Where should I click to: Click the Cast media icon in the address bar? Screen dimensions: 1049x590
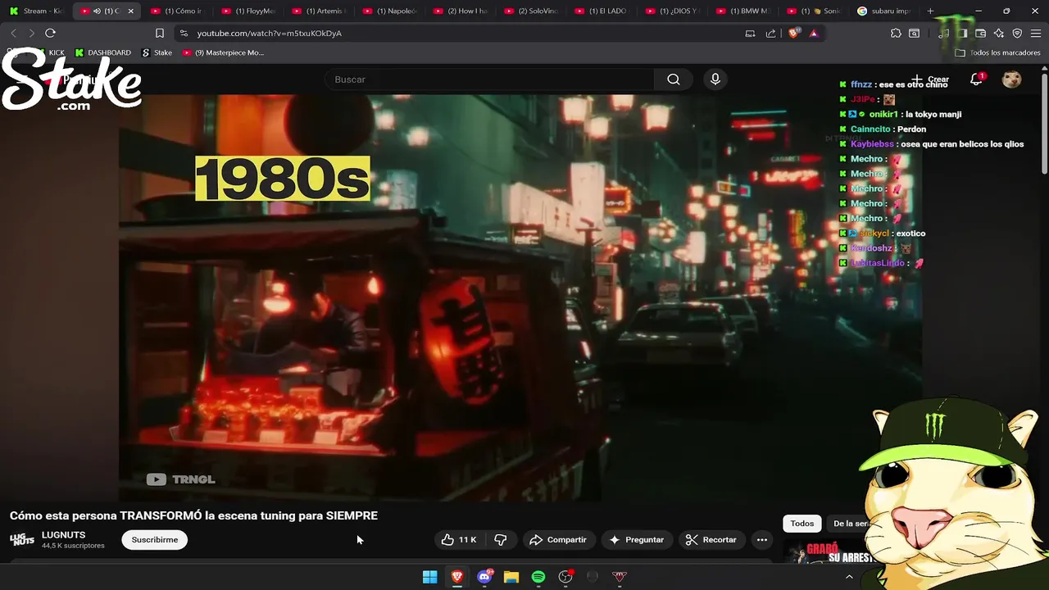pyautogui.click(x=750, y=33)
